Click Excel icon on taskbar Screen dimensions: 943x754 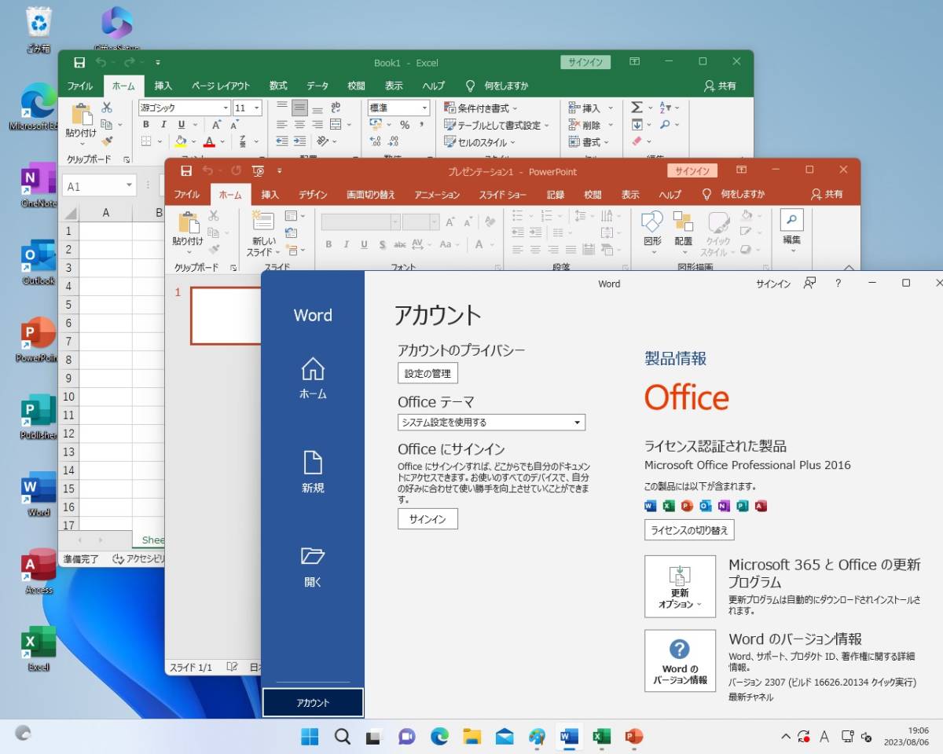pos(601,736)
